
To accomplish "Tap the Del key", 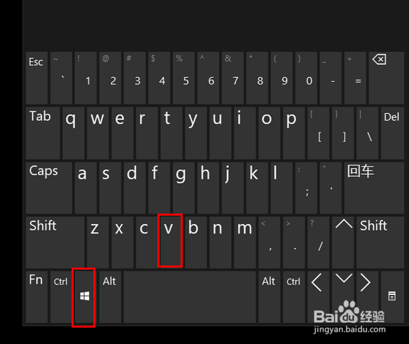I will click(x=393, y=133).
